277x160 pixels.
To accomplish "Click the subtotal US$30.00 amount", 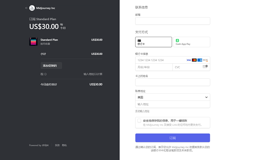I will coord(97,54).
